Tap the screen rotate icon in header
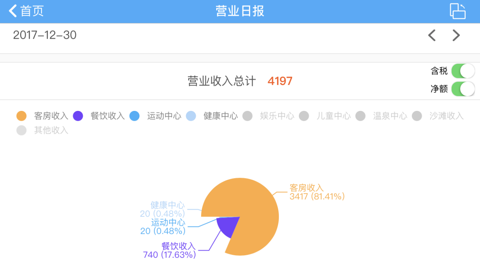480x270 pixels. click(x=458, y=11)
